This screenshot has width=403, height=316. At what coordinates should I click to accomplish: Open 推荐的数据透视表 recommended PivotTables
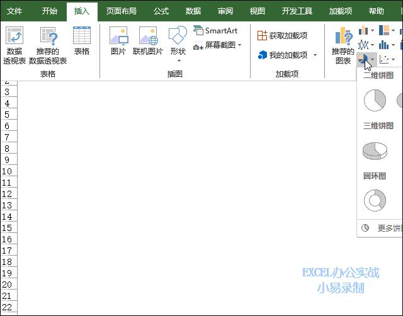(48, 45)
